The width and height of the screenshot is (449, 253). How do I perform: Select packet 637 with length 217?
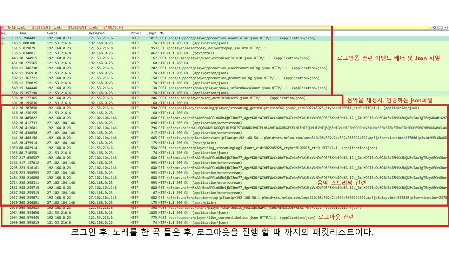224,133
